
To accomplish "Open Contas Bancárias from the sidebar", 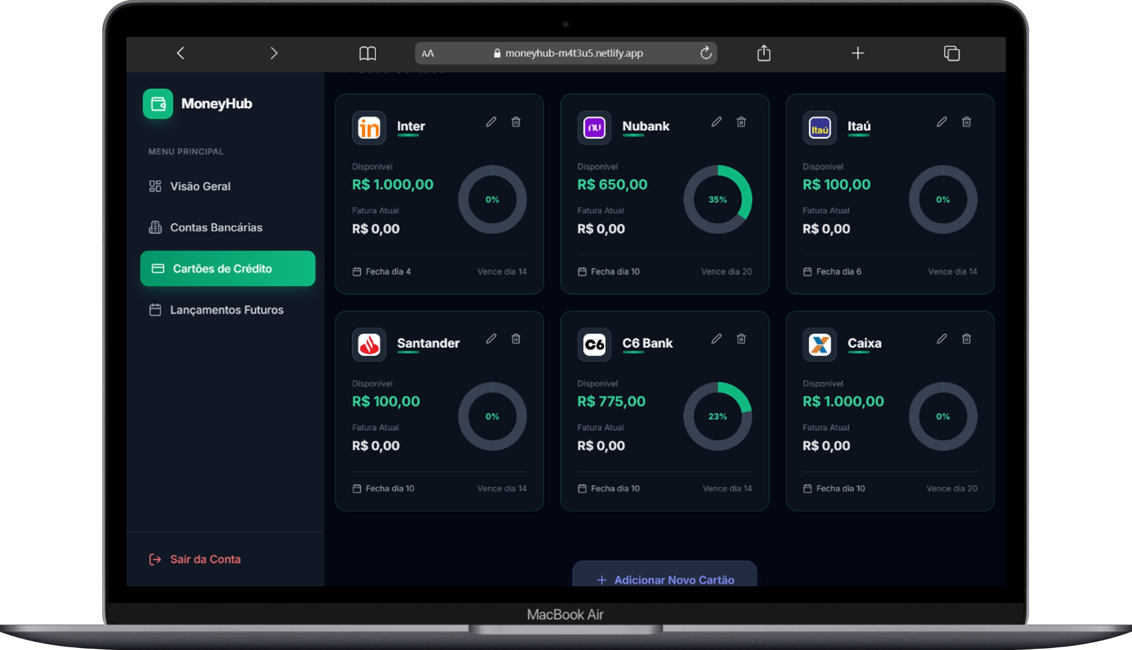I will tap(216, 227).
